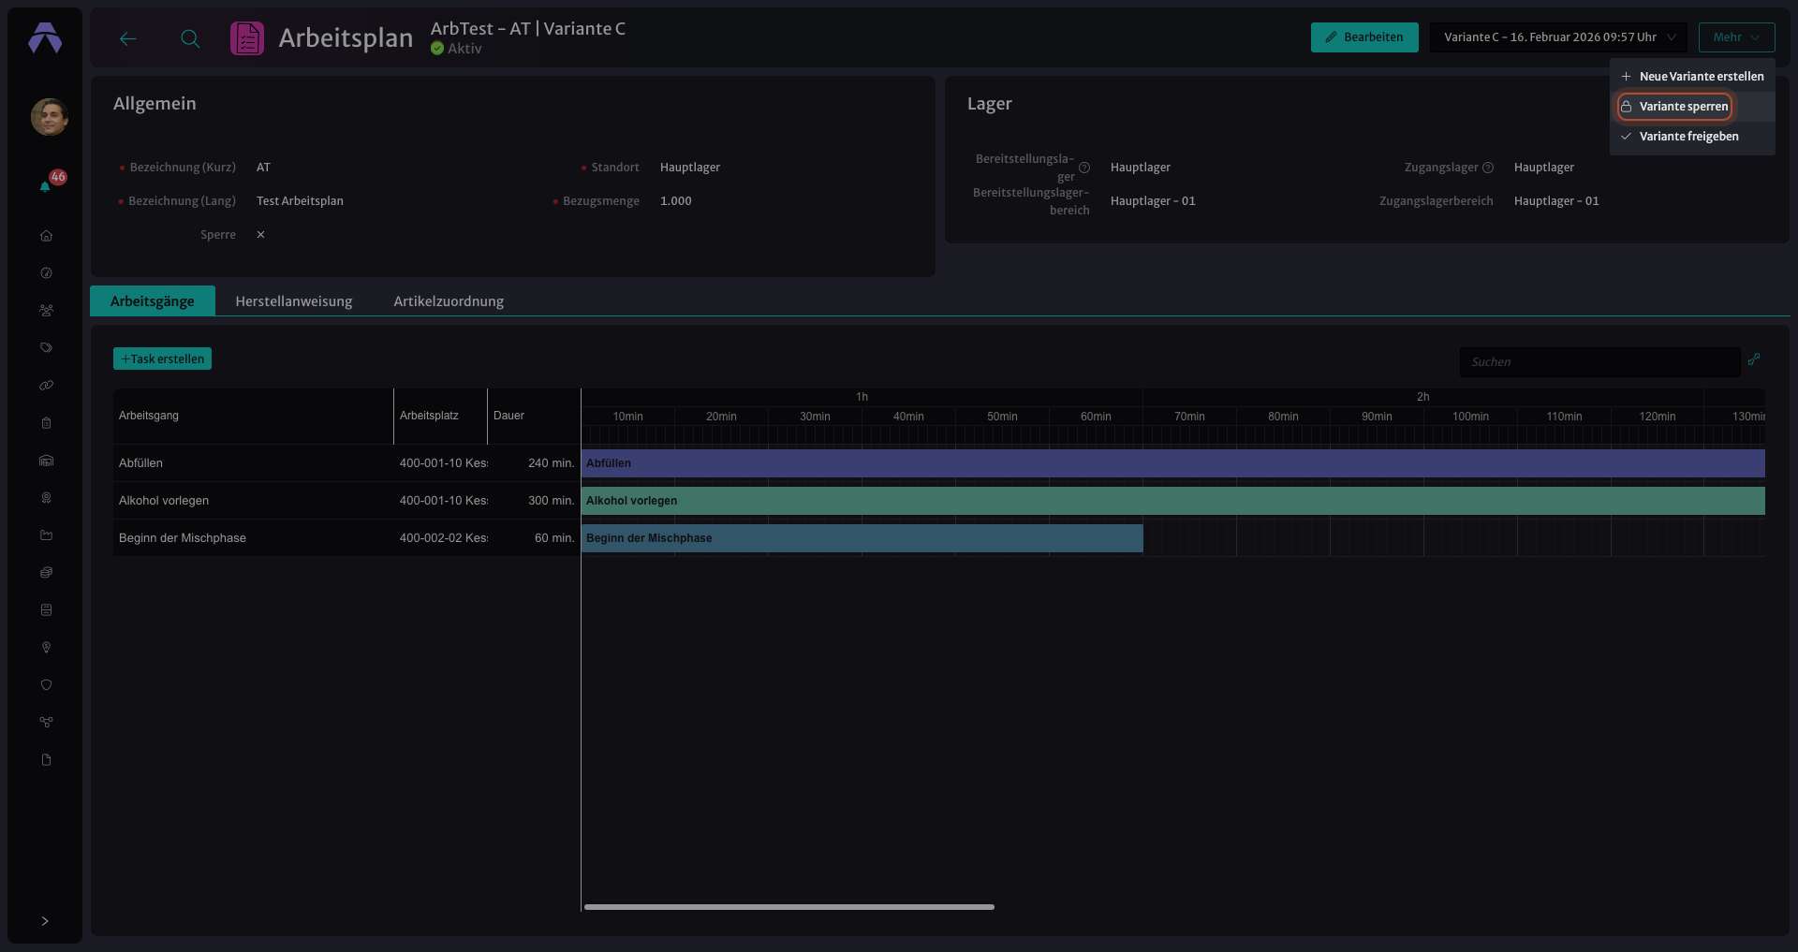Click the +Task erstellen button

click(x=162, y=359)
